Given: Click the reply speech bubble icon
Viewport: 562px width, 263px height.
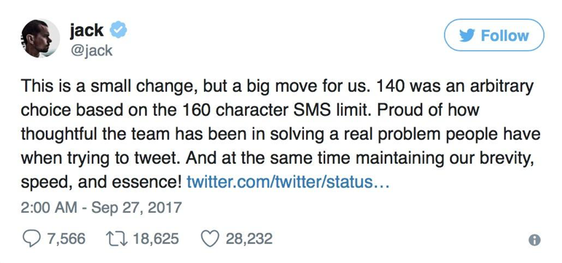Looking at the screenshot, I should click(x=31, y=239).
